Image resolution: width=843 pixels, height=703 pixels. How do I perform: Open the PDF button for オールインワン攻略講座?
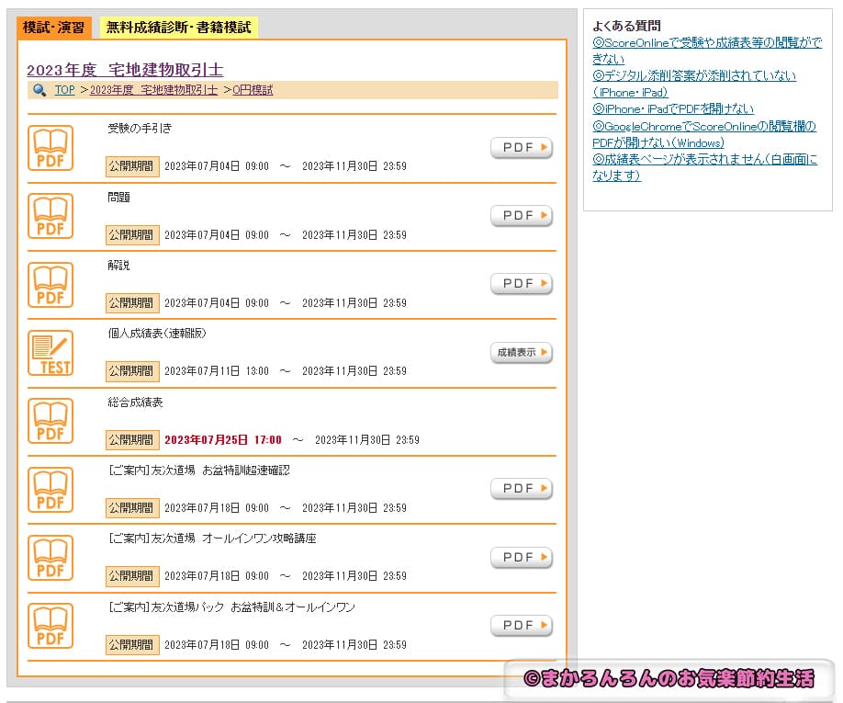point(522,557)
